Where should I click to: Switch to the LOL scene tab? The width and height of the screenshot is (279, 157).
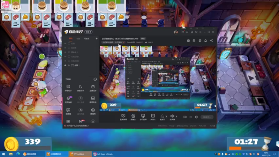click(78, 39)
